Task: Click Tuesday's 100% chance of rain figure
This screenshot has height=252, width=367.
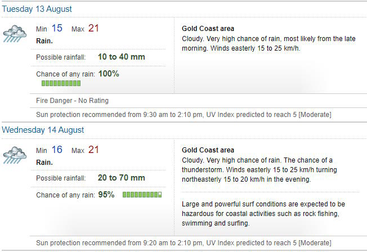Action: 109,74
